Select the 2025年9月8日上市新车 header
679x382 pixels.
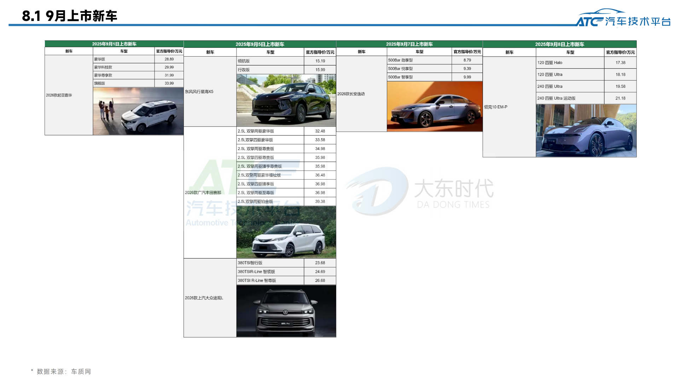[560, 44]
